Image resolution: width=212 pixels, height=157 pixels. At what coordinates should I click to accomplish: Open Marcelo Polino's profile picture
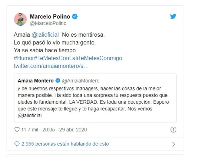pyautogui.click(x=20, y=19)
